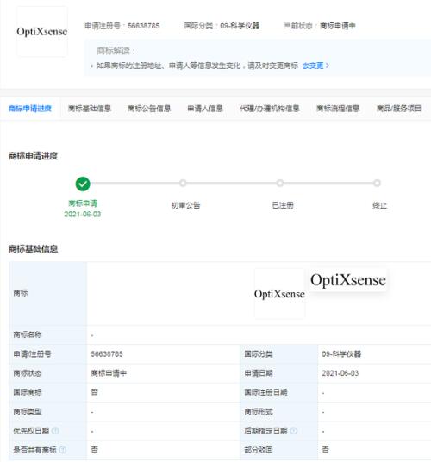Click the 终止 progress step marker

tap(377, 184)
